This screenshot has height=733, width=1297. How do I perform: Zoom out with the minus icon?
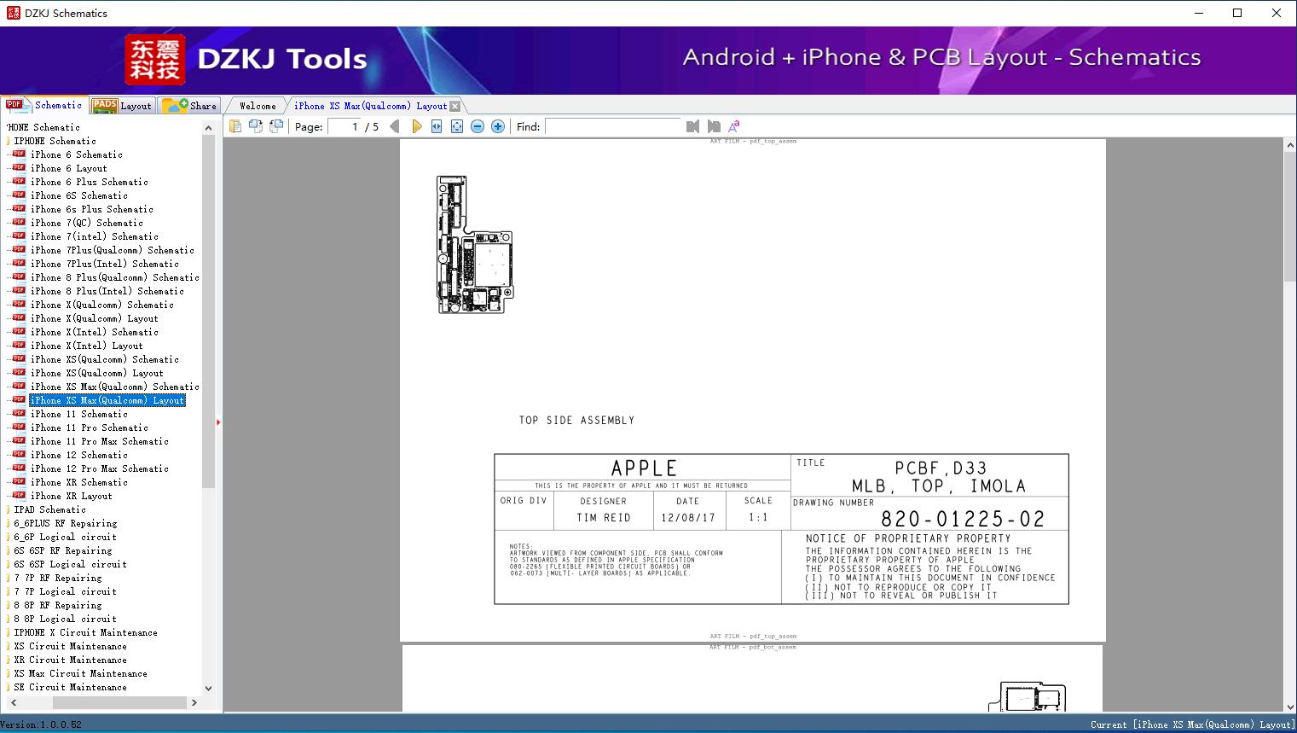(x=478, y=126)
